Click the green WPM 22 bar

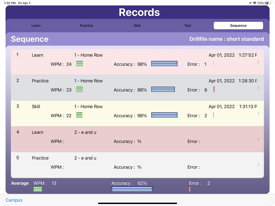[79, 115]
